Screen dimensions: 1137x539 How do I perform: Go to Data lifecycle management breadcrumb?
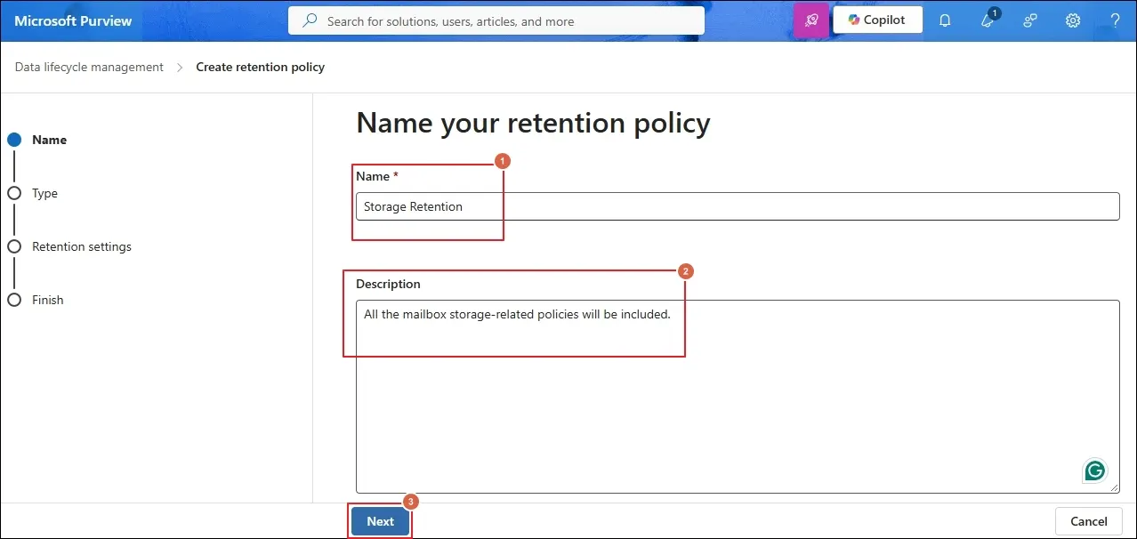tap(89, 67)
